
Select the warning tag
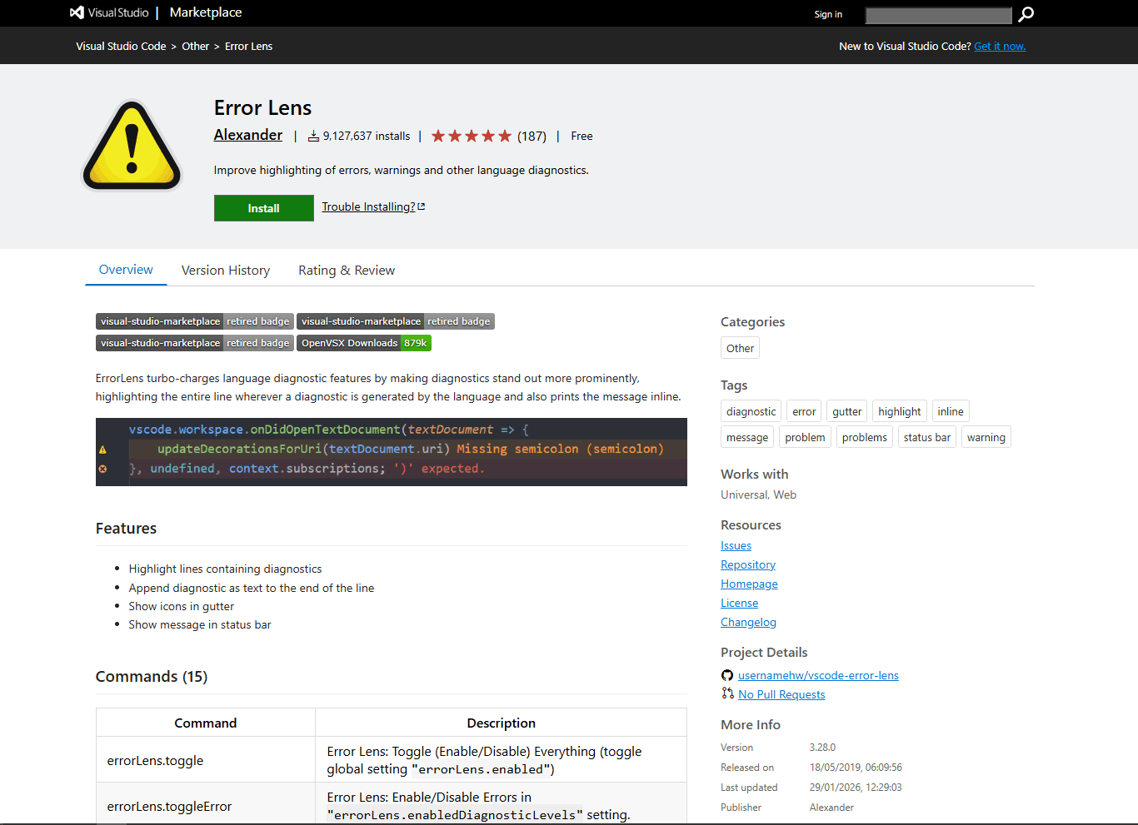coord(986,437)
